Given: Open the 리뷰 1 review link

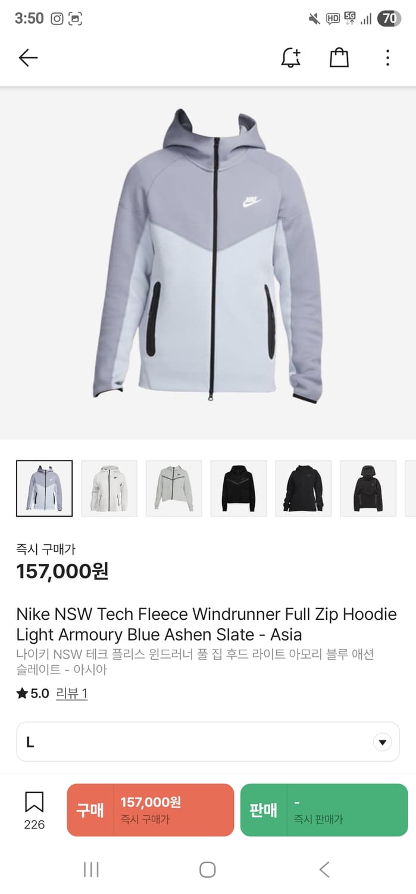Looking at the screenshot, I should pyautogui.click(x=72, y=693).
